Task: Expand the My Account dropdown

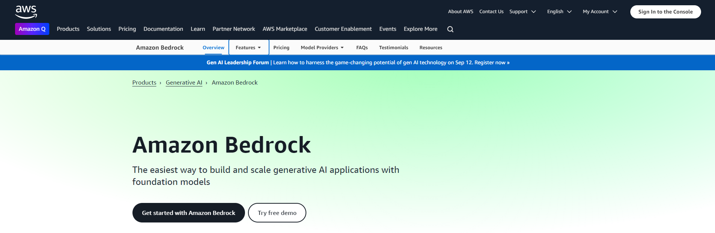Action: (x=600, y=12)
